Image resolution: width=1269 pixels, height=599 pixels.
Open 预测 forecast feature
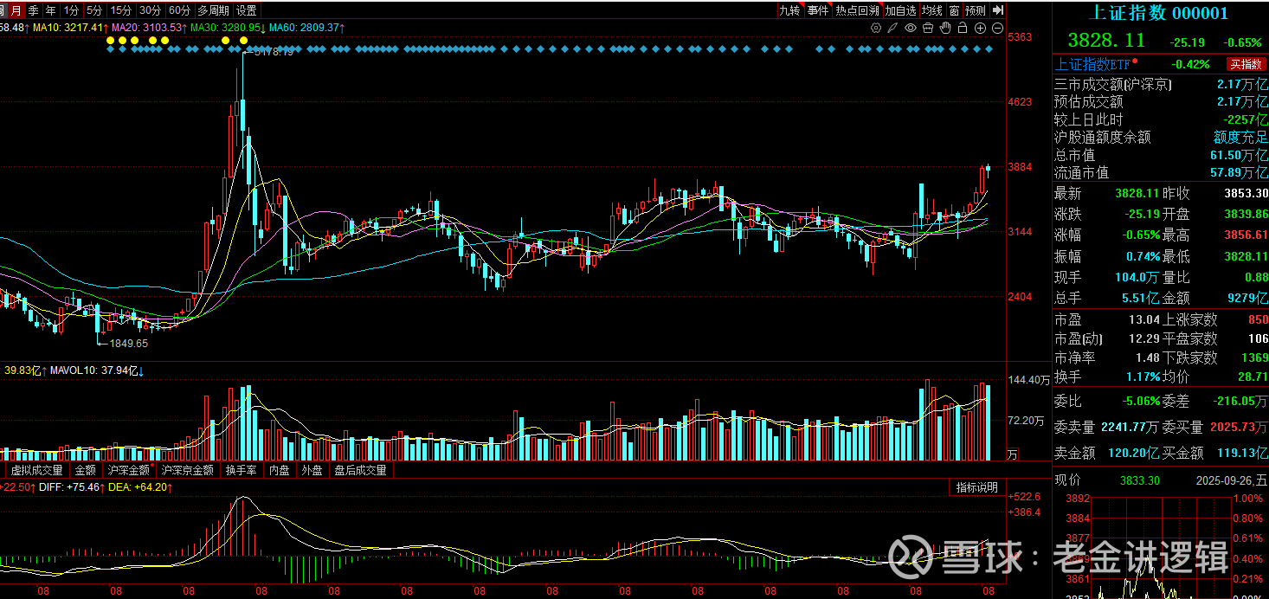975,10
